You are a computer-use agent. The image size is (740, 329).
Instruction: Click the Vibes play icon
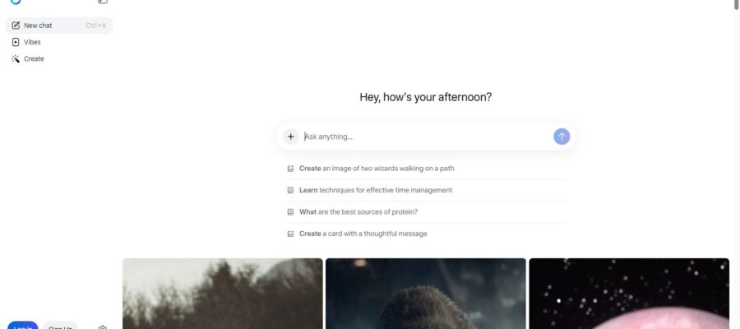[x=16, y=42]
